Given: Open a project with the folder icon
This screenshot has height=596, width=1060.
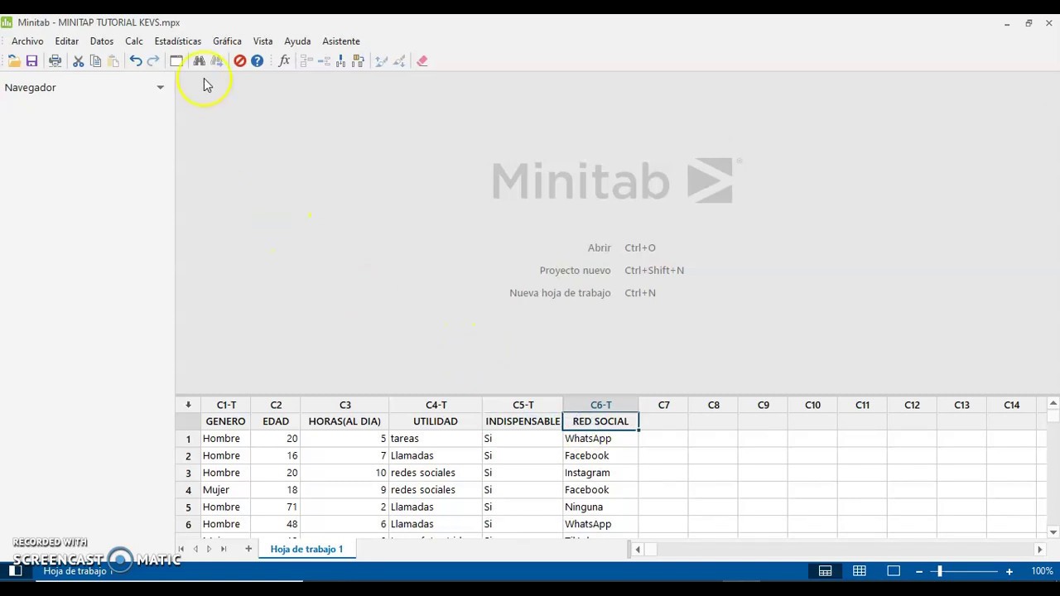Looking at the screenshot, I should coord(14,61).
